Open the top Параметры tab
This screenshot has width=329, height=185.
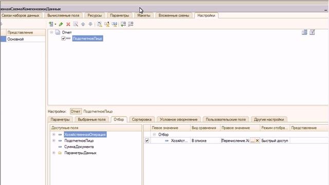(x=120, y=15)
